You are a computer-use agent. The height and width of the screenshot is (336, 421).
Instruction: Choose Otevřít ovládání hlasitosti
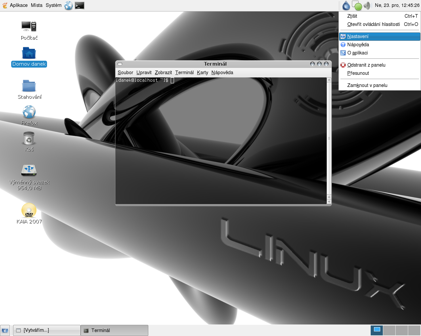pyautogui.click(x=380, y=24)
